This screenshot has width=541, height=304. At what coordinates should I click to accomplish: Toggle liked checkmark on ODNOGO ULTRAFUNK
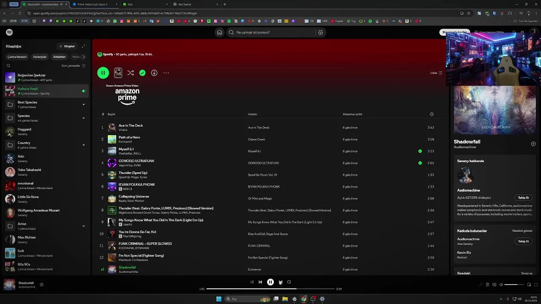point(420,163)
